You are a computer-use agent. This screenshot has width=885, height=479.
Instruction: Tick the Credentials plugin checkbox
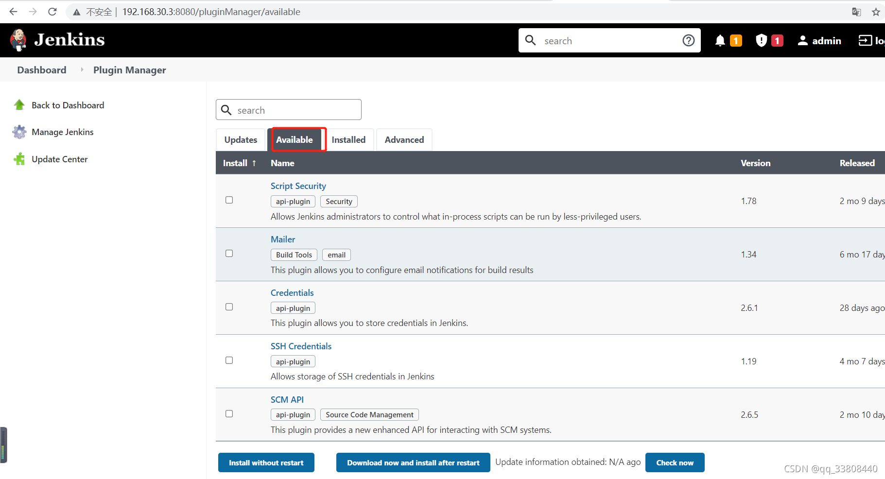229,307
